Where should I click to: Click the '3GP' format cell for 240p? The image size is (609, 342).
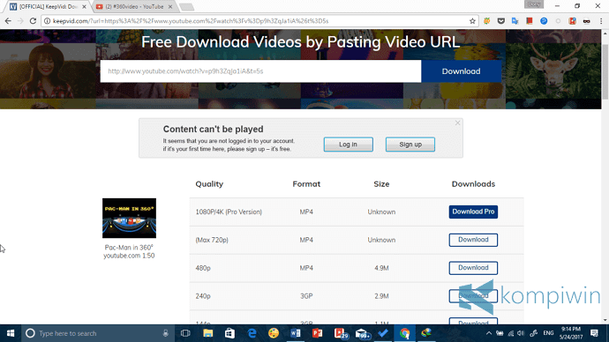click(x=306, y=296)
